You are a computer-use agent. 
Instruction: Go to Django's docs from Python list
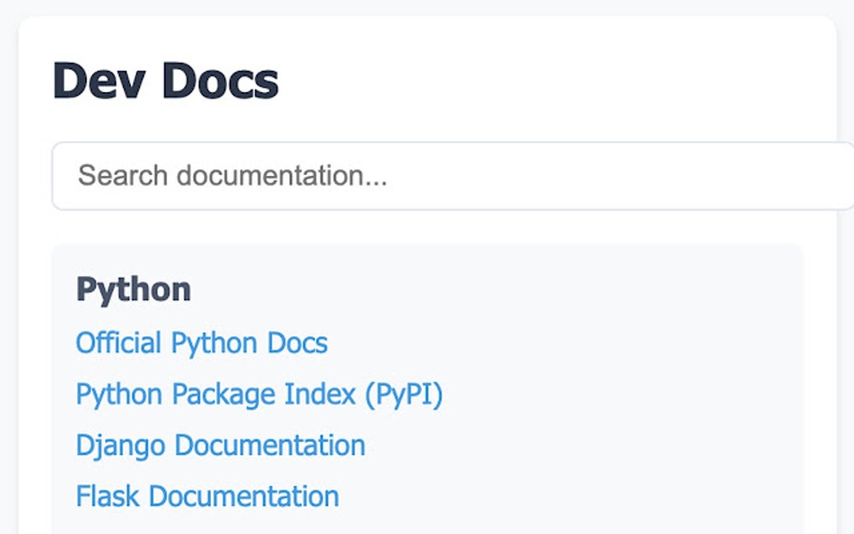point(220,445)
